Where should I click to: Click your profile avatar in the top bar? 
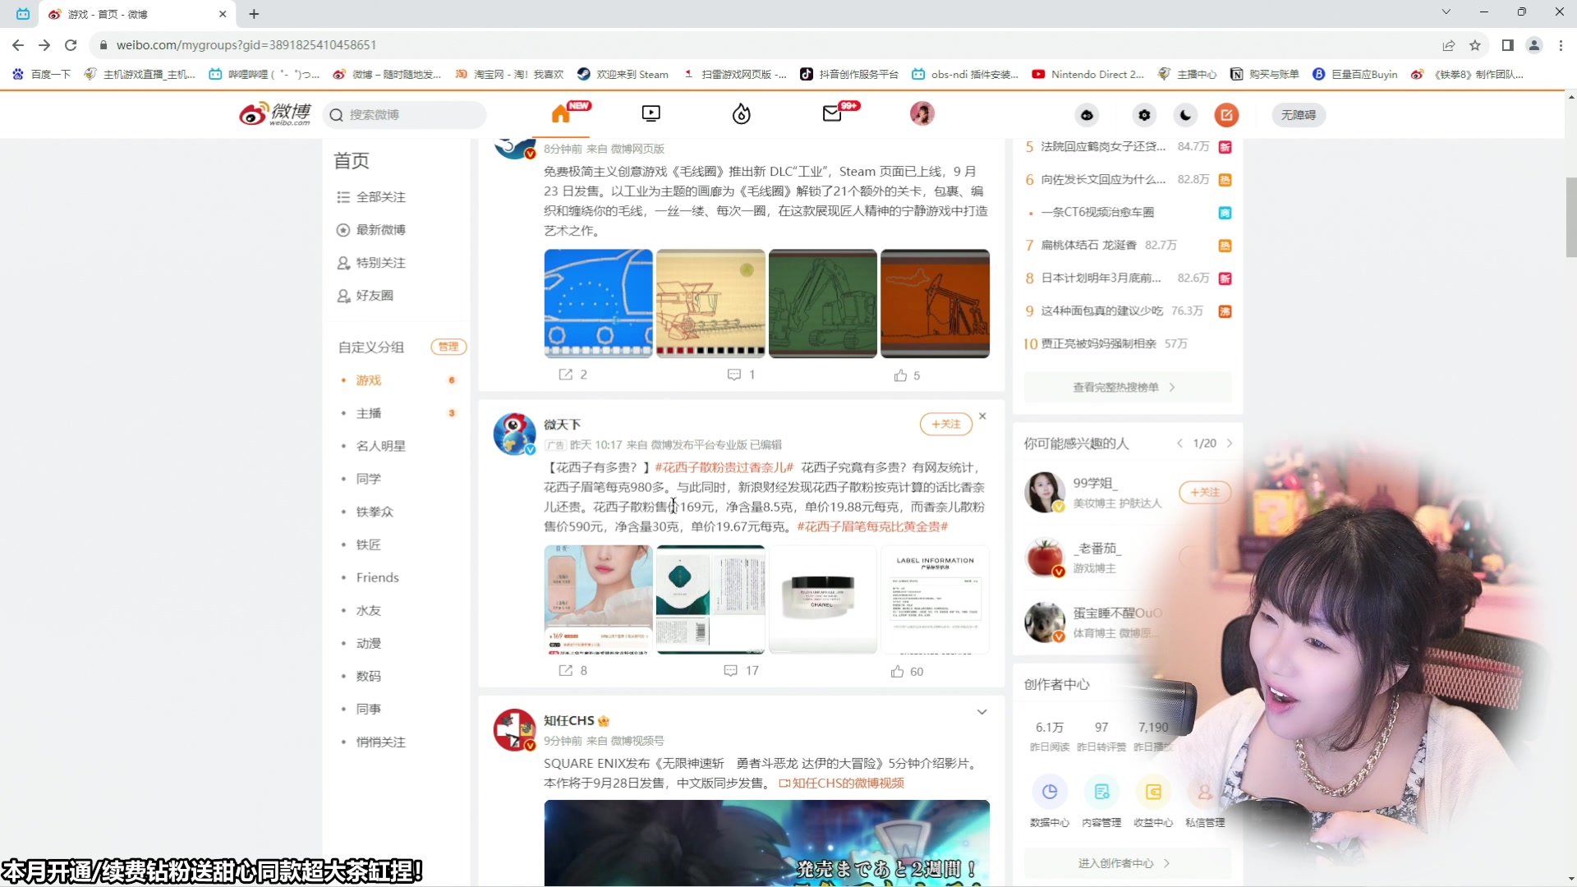click(922, 113)
